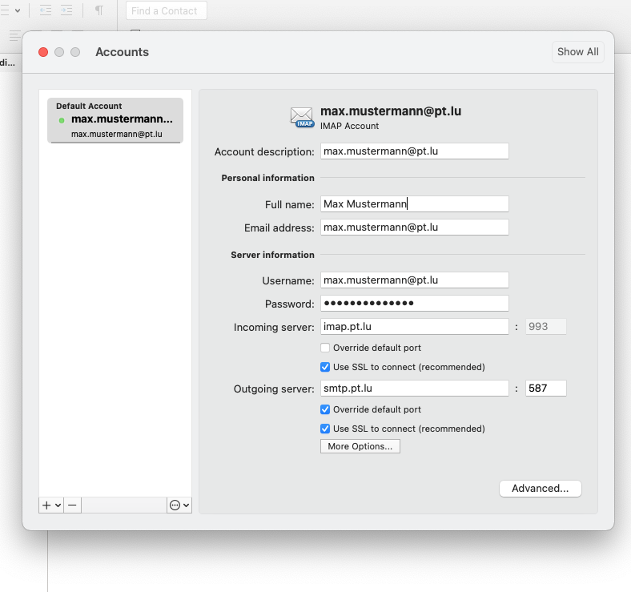Uncheck Use SSL for outgoing server
Viewport: 631px width, 592px height.
coord(325,429)
